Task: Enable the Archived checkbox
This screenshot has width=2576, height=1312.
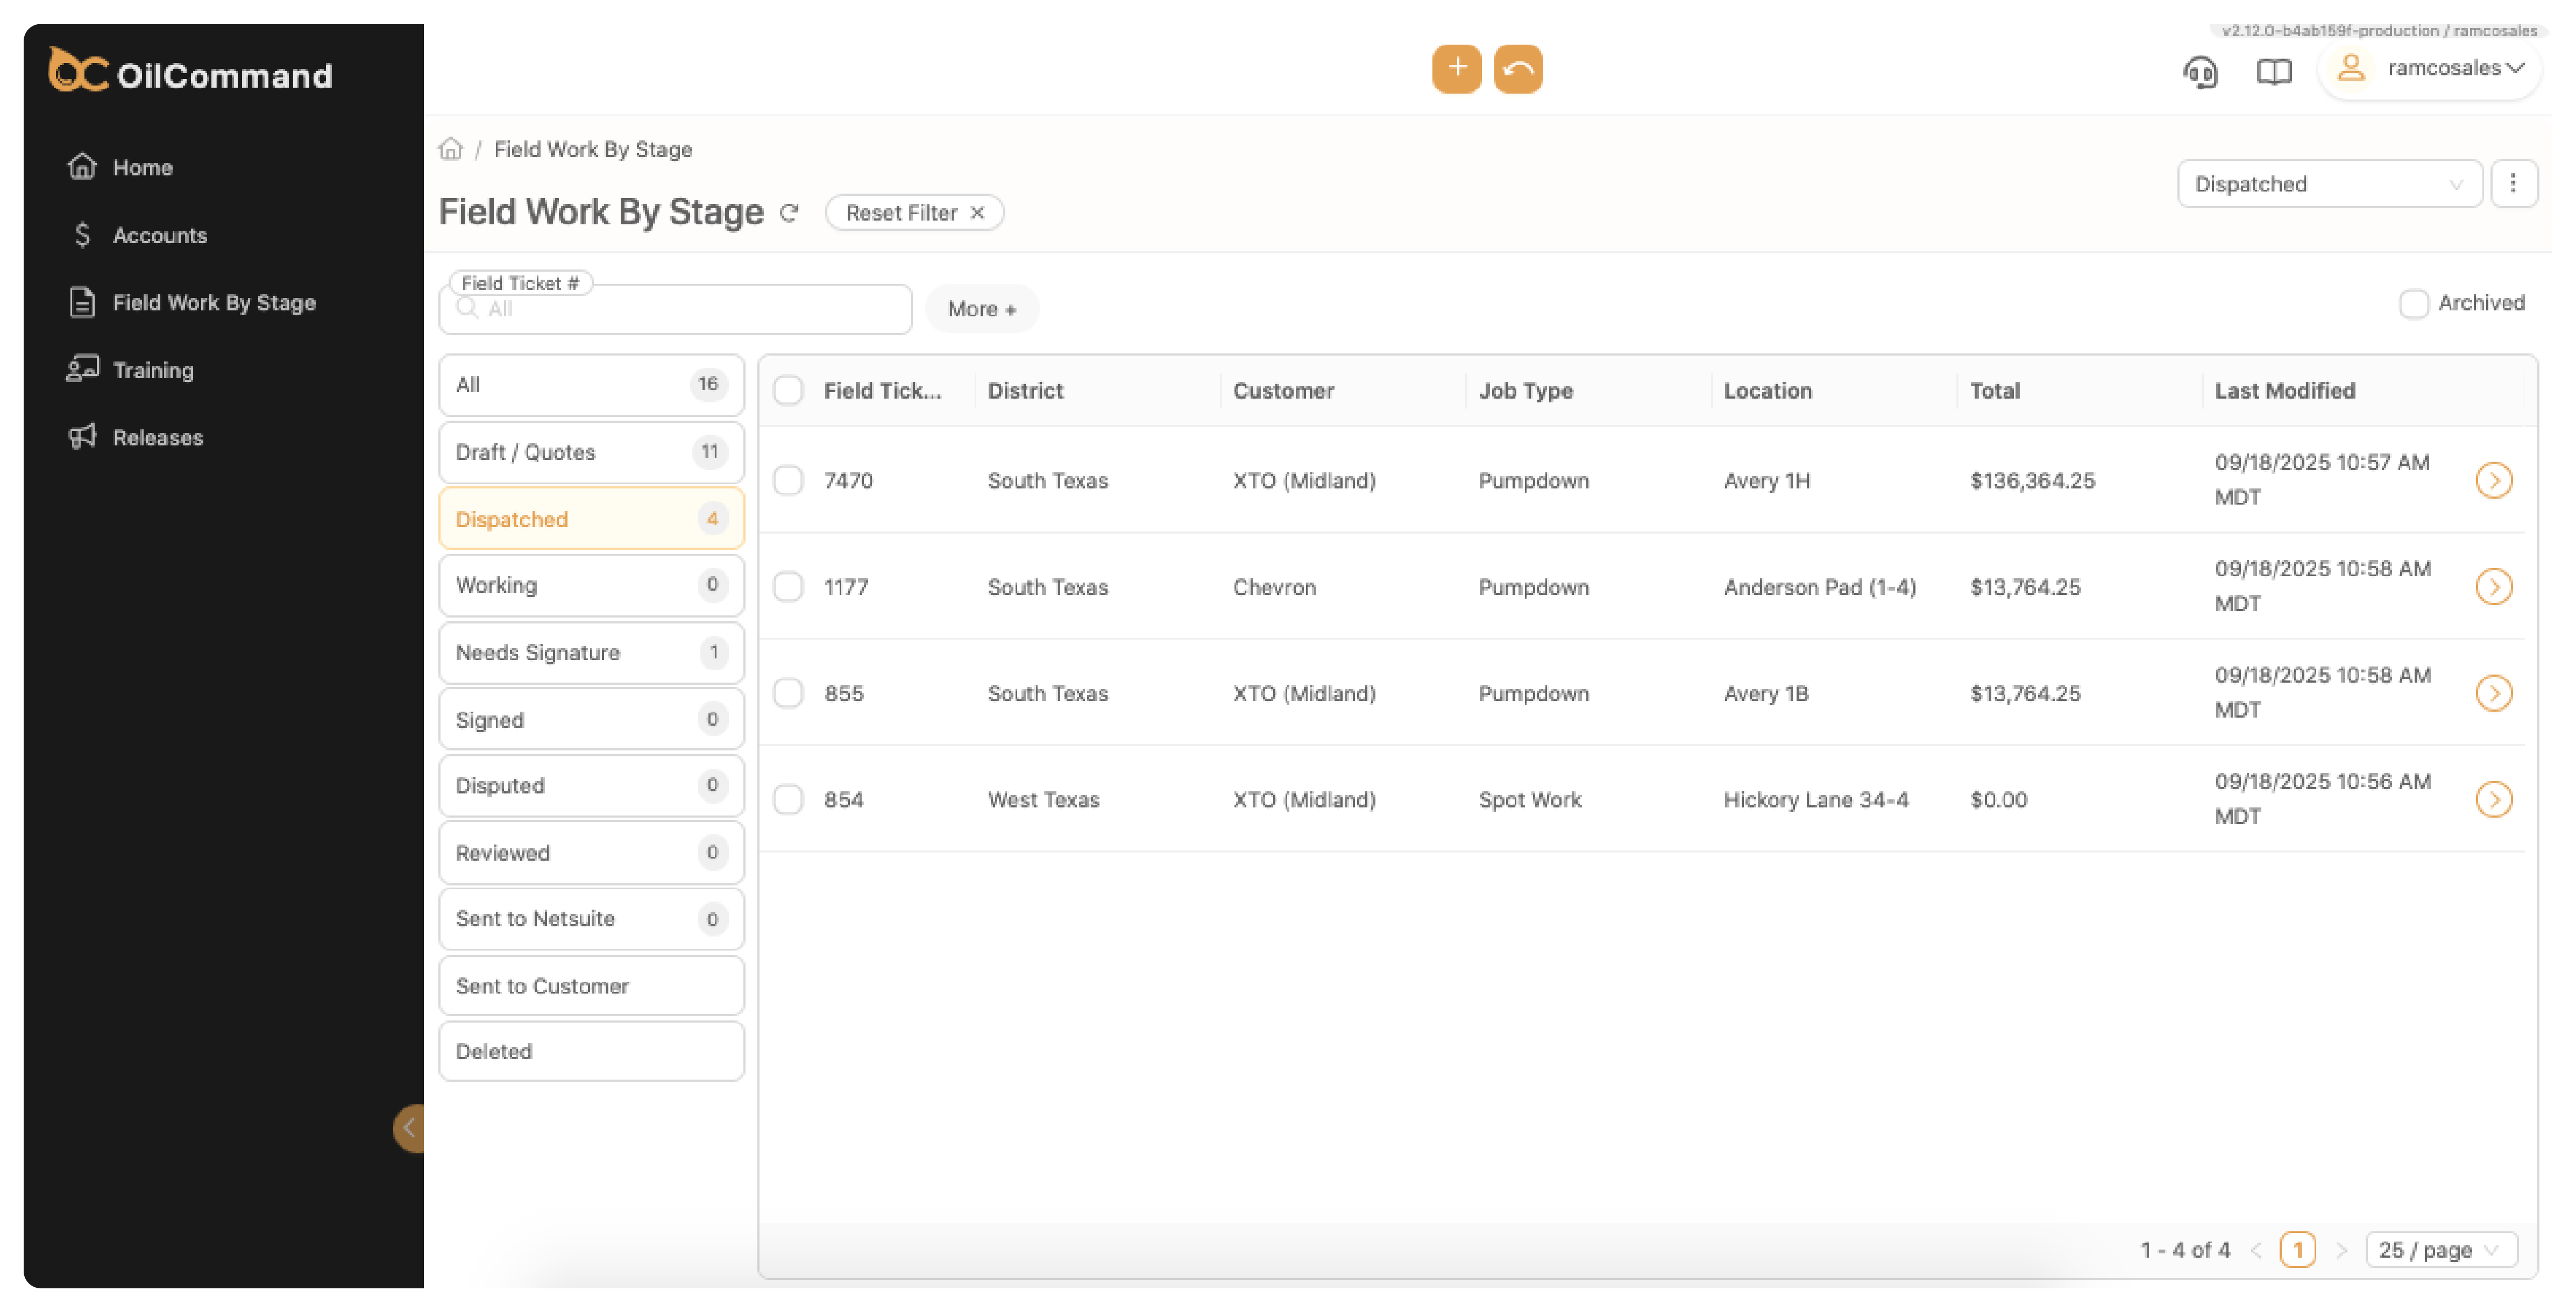Action: point(2413,304)
